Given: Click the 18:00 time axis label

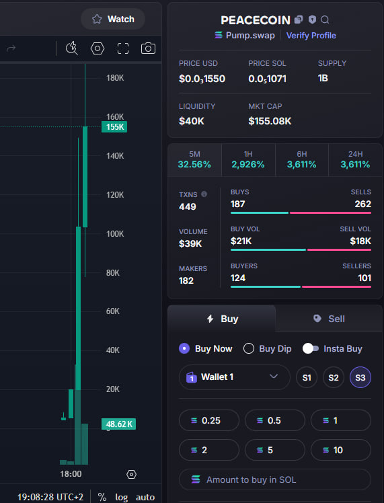Looking at the screenshot, I should (x=71, y=474).
